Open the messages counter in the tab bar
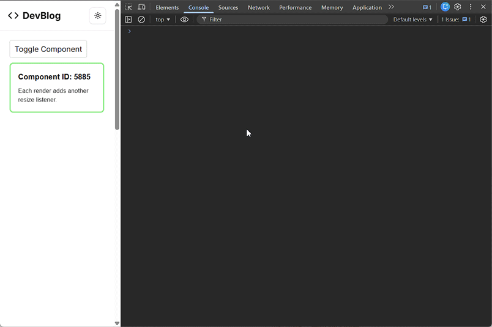Viewport: 492px width, 327px height. coord(427,7)
